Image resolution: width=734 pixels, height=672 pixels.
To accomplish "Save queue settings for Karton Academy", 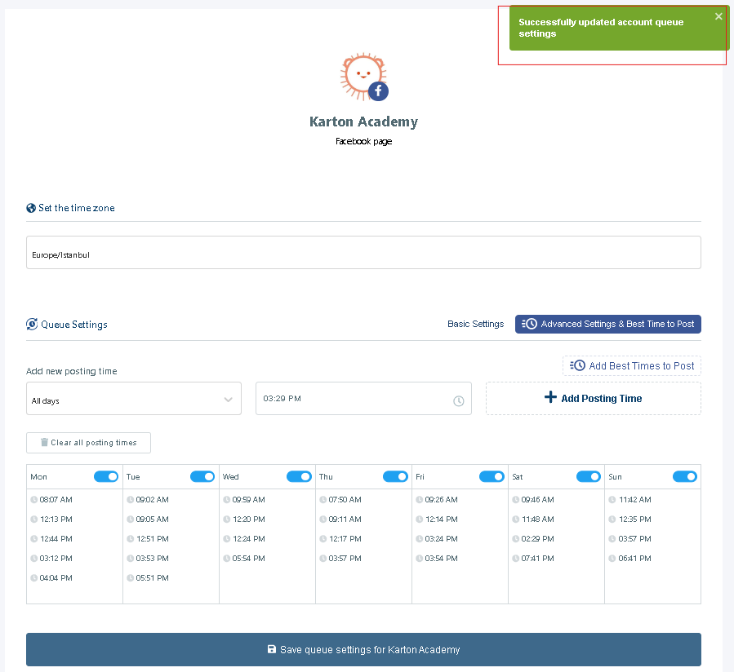I will pyautogui.click(x=363, y=649).
